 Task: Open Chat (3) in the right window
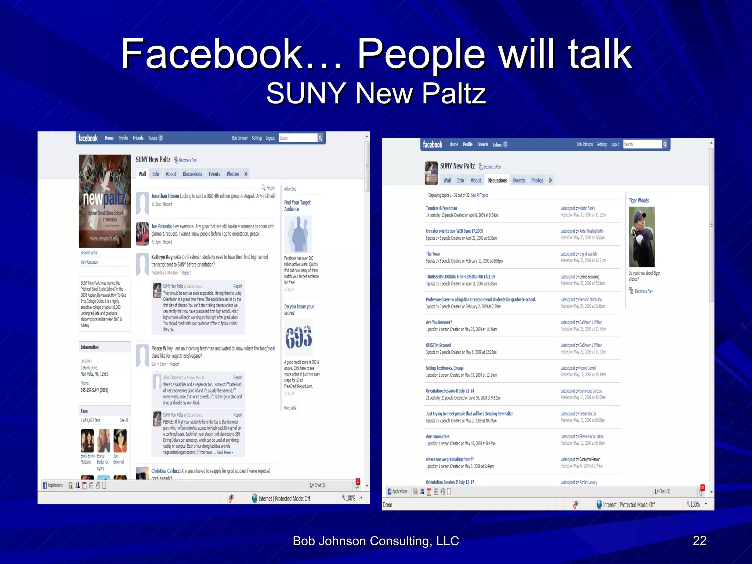click(662, 492)
